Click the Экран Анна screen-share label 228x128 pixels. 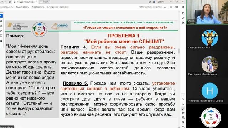click(x=7, y=127)
